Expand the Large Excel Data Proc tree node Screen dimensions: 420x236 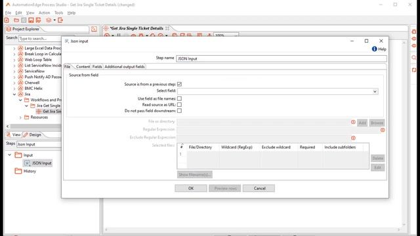14,49
